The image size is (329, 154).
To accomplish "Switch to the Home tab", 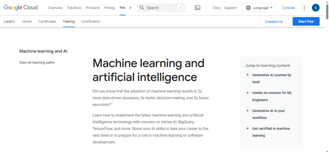I will [27, 21].
